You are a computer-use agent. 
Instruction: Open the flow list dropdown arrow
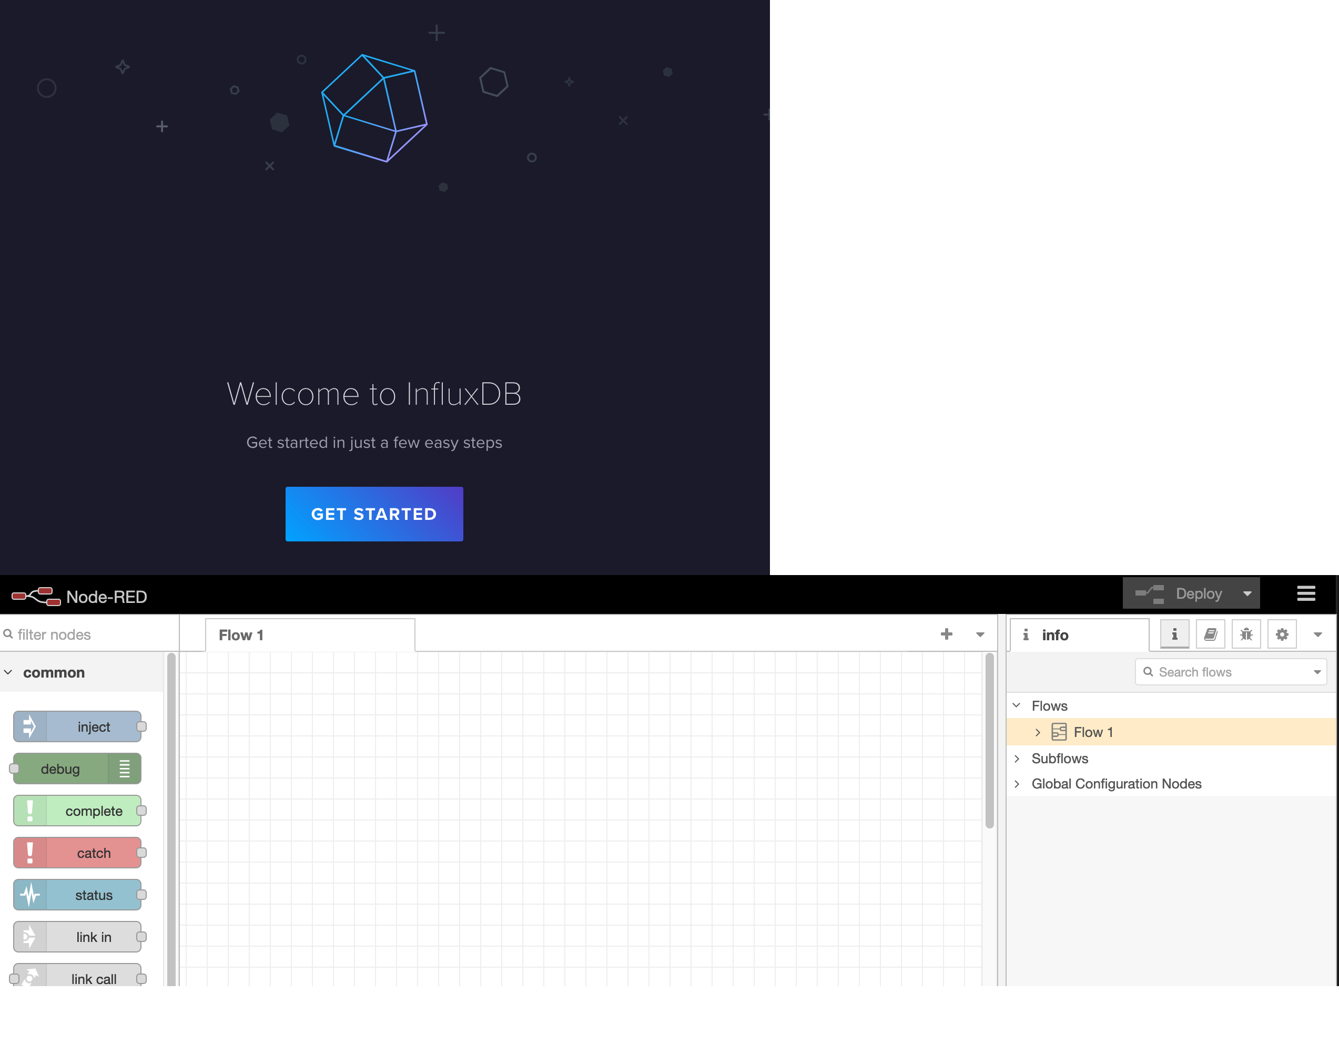click(x=980, y=634)
